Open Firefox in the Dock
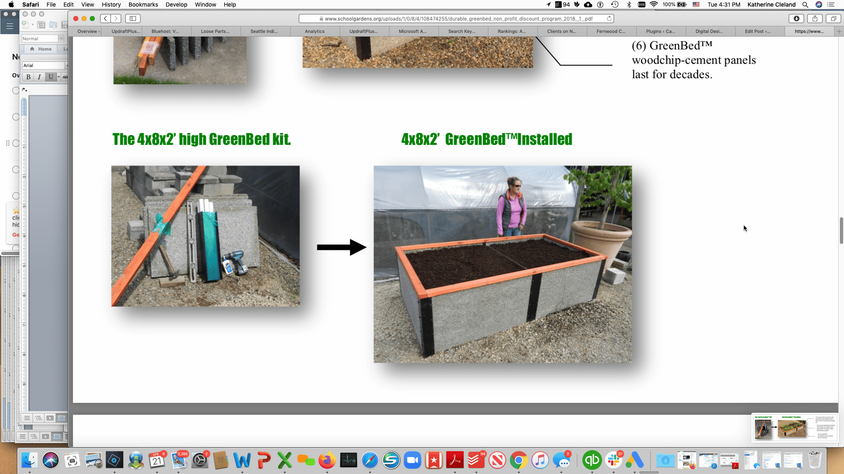Viewport: 844px width, 474px height. click(327, 460)
